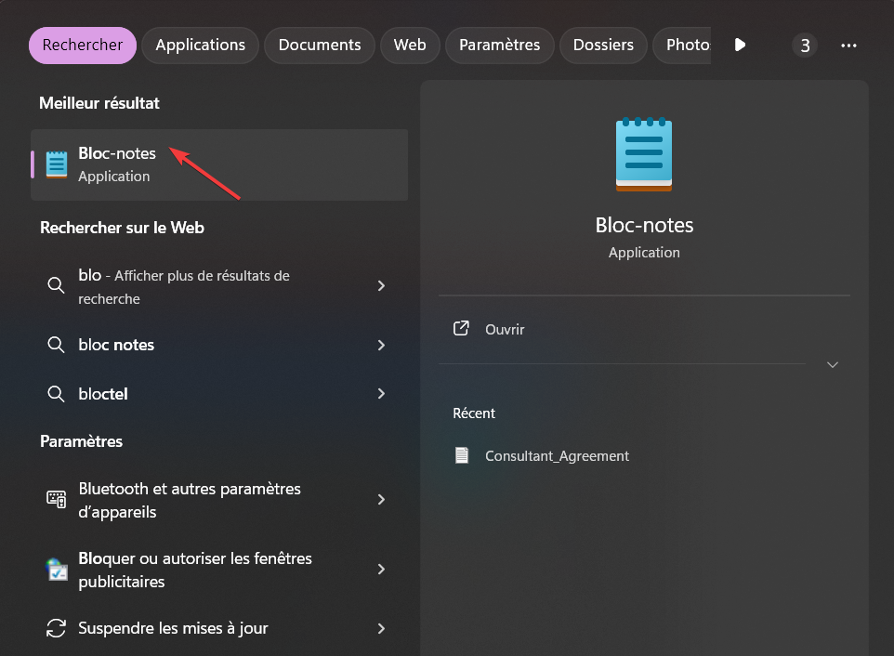Click the badge showing number 3
Screen dimensions: 894x656
(805, 46)
